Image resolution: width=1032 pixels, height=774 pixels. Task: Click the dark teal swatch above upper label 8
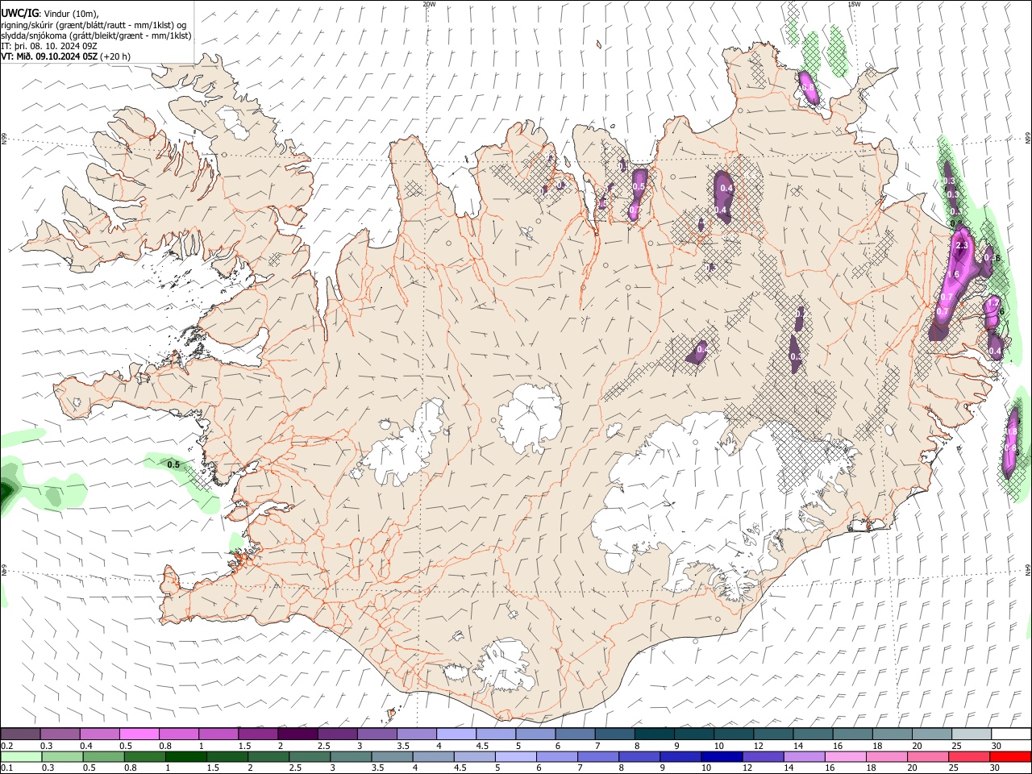[x=654, y=734]
